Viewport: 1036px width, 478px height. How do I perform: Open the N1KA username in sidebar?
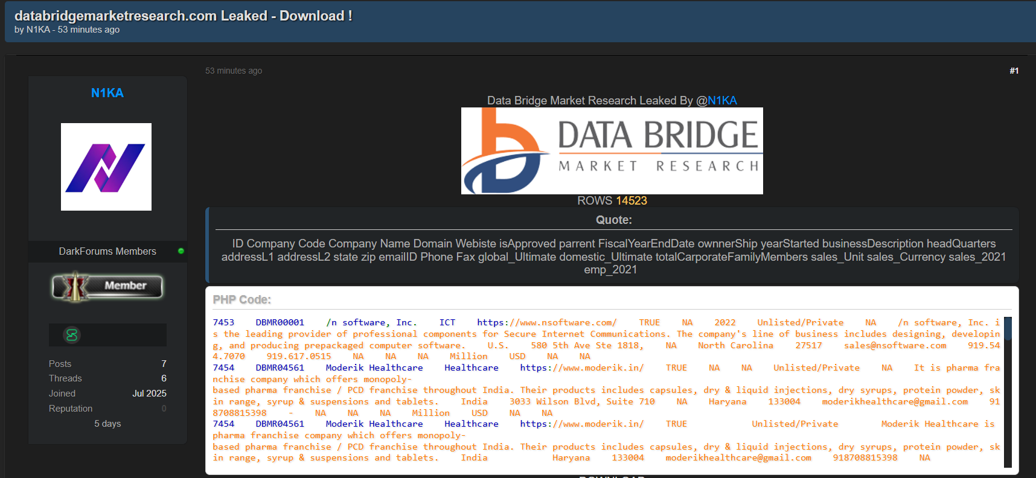click(x=107, y=93)
